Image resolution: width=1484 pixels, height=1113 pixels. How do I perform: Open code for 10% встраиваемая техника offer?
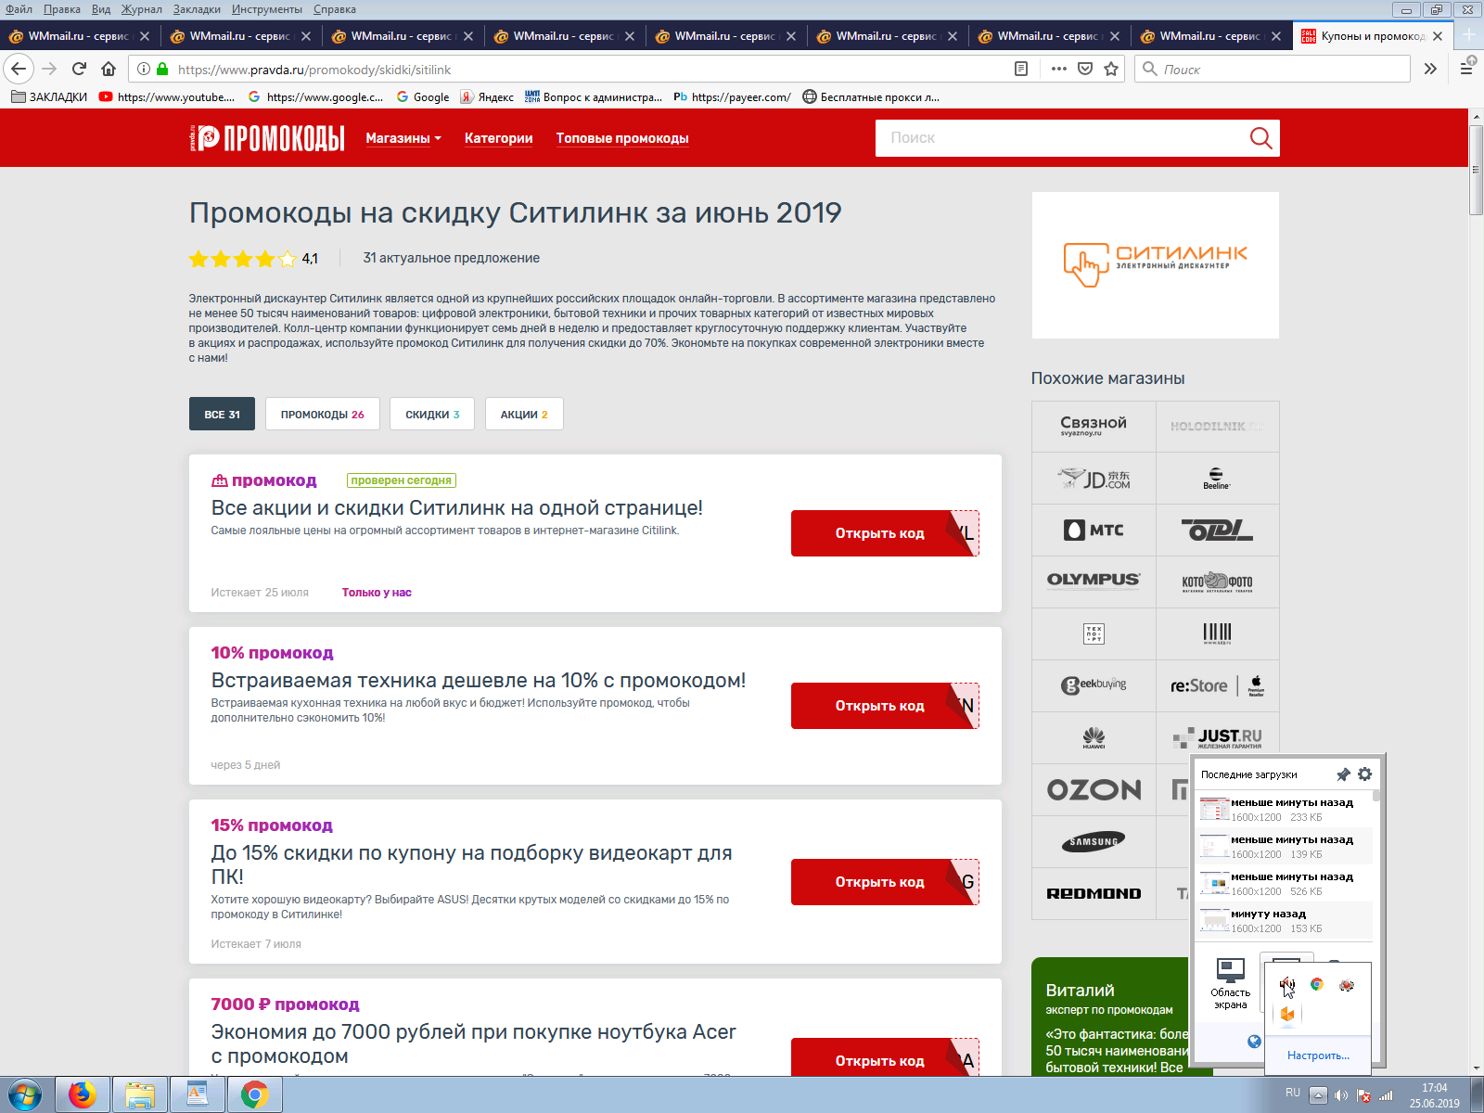click(x=885, y=706)
